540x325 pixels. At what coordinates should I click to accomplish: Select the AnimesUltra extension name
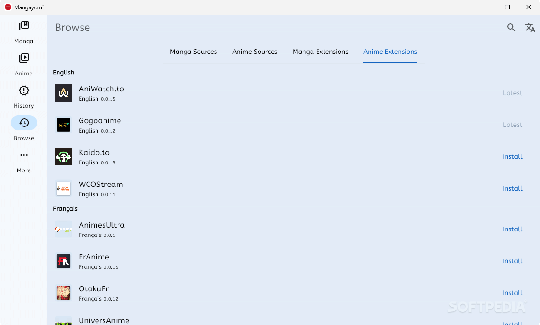(x=102, y=225)
